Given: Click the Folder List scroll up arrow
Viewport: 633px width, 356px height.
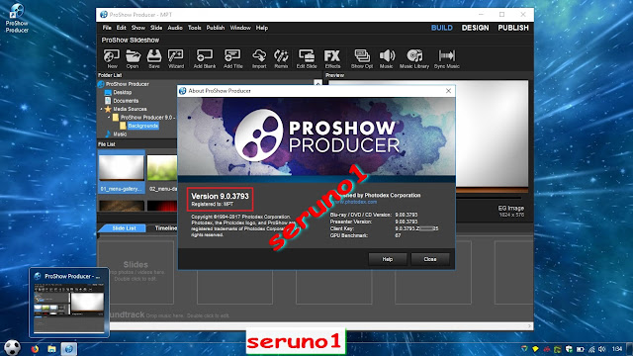Looking at the screenshot, I should pos(317,83).
